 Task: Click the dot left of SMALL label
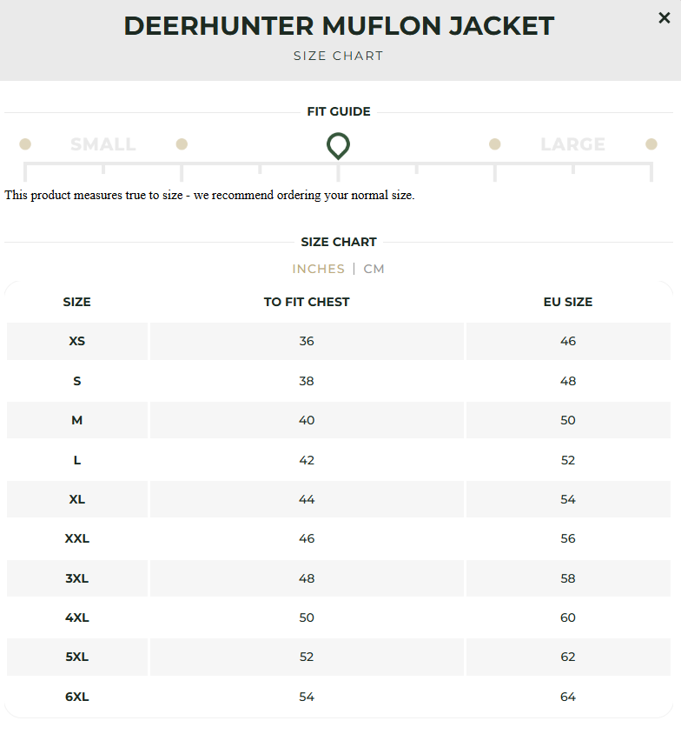25,143
